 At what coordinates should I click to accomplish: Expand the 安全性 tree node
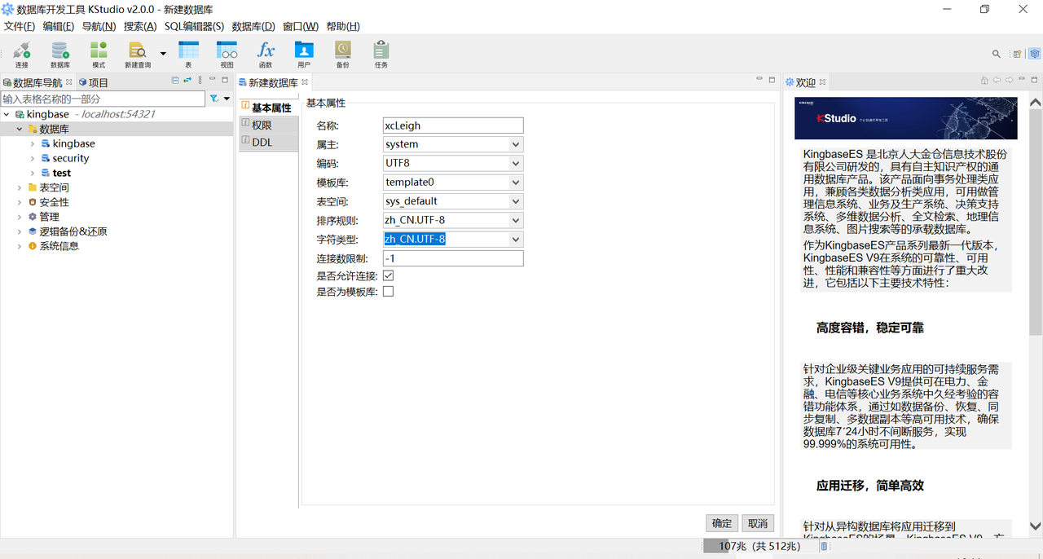pyautogui.click(x=20, y=203)
